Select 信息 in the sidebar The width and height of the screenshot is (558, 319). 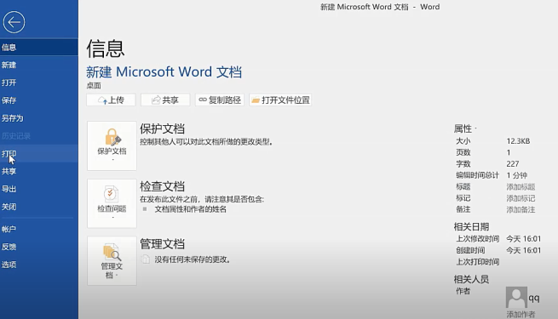click(x=39, y=48)
